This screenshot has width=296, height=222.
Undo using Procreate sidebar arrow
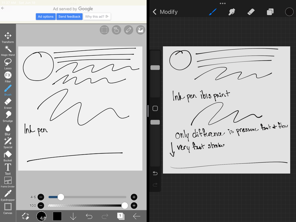(155, 173)
